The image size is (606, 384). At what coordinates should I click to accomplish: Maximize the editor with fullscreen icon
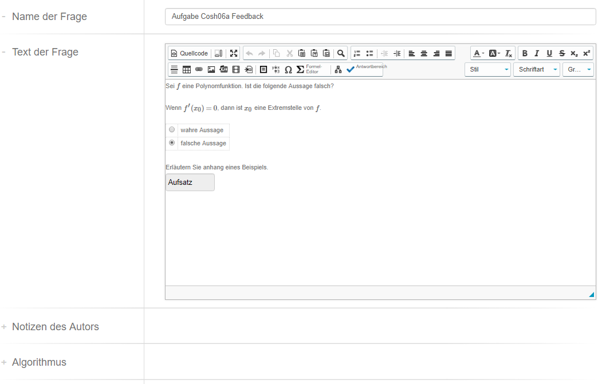(x=234, y=53)
